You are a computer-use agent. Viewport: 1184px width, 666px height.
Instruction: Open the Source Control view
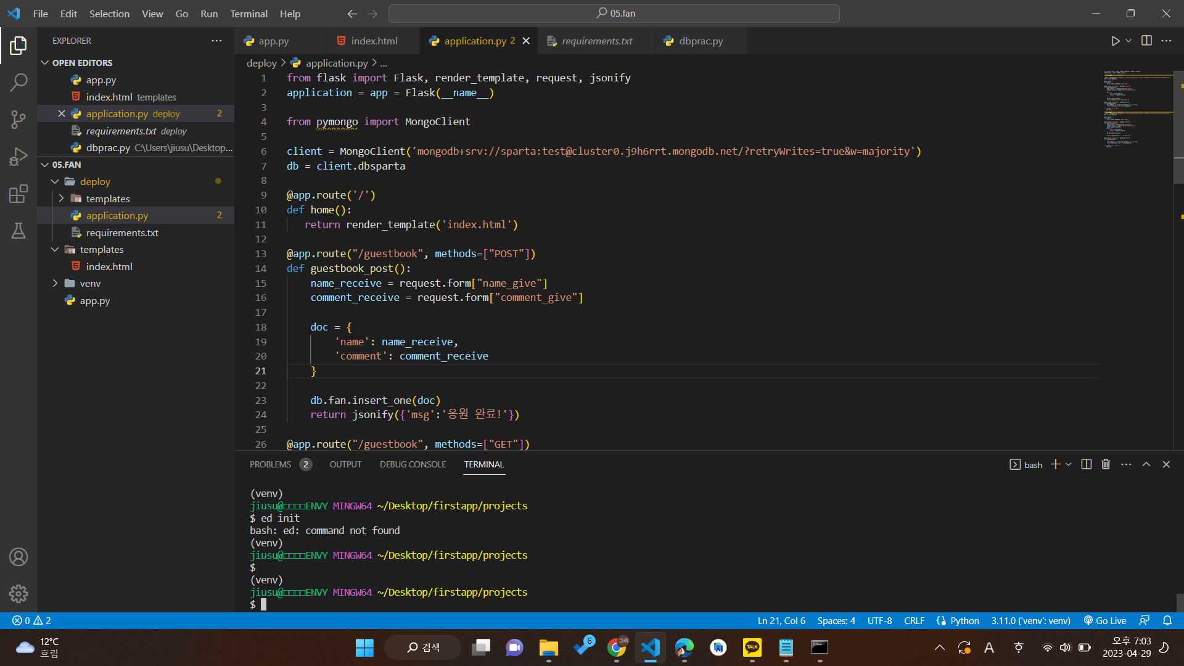(x=18, y=119)
